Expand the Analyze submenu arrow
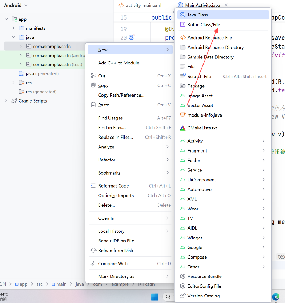The width and height of the screenshot is (285, 303). tap(168, 147)
